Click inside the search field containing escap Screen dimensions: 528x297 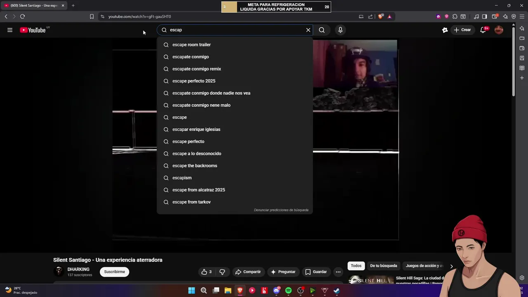(235, 30)
